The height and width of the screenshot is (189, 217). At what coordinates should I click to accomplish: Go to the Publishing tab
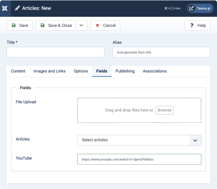(125, 71)
